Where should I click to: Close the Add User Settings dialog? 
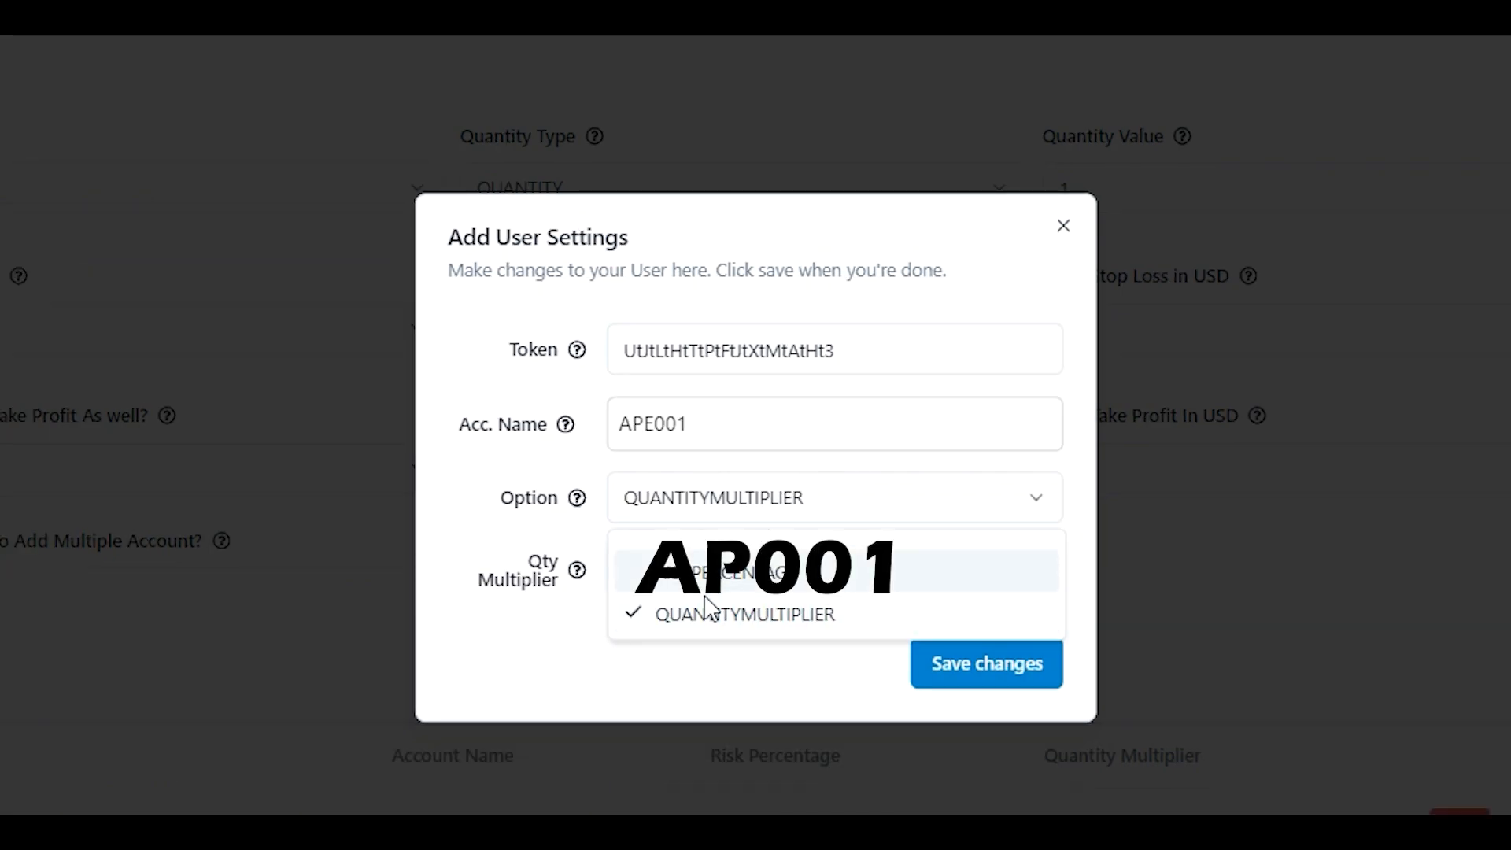point(1062,224)
